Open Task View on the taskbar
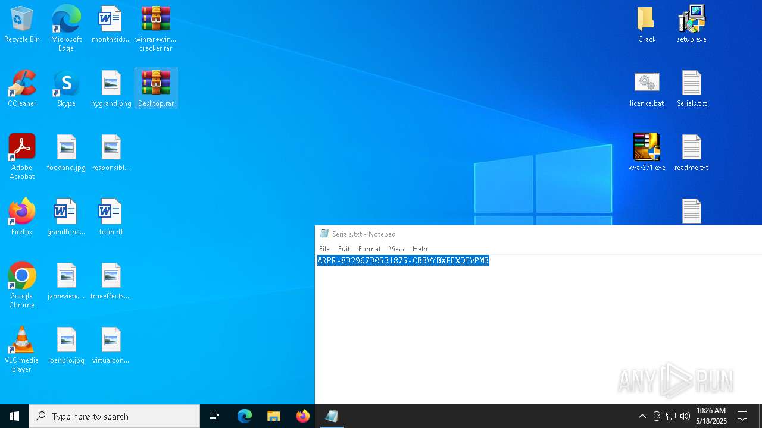The image size is (762, 428). click(214, 416)
